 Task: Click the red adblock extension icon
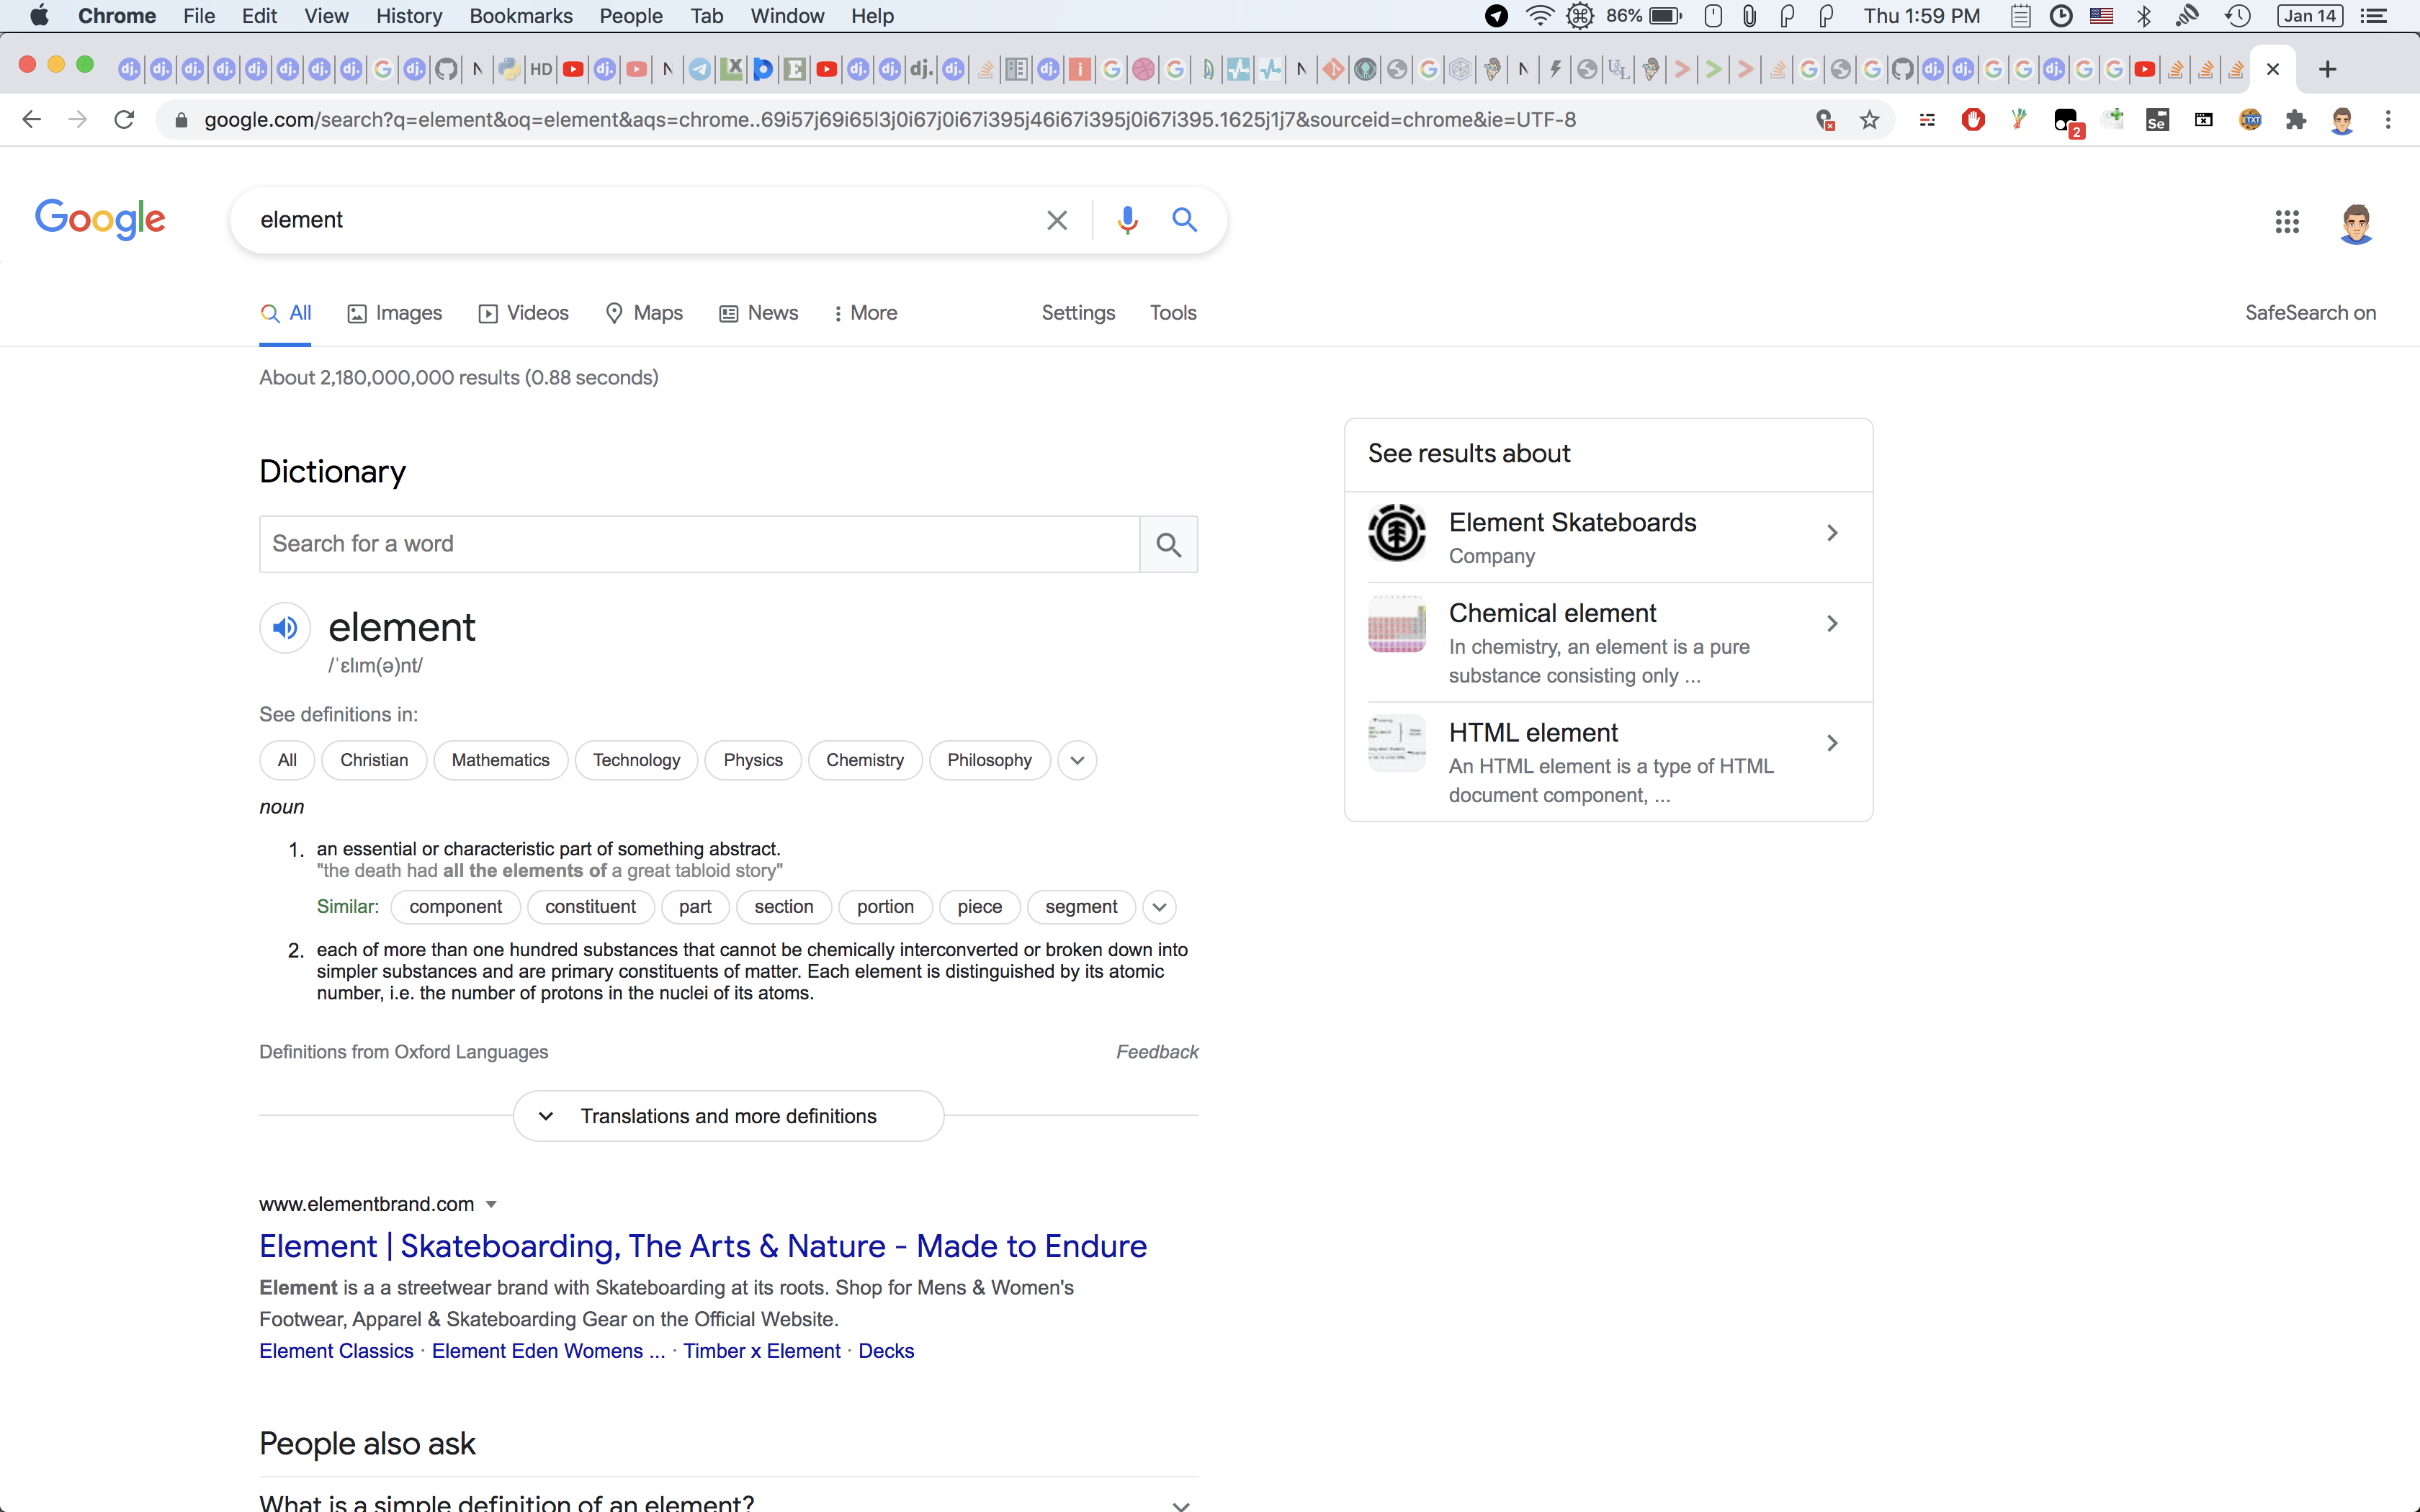[1973, 120]
